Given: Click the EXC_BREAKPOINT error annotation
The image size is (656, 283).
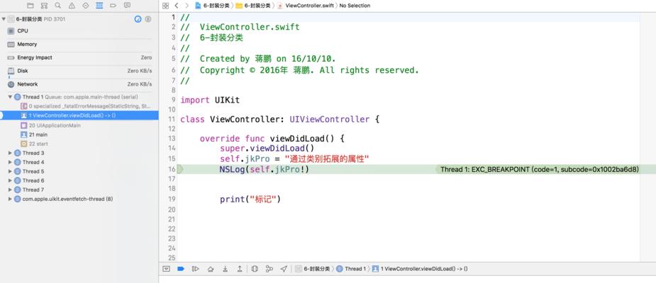Looking at the screenshot, I should (x=539, y=170).
